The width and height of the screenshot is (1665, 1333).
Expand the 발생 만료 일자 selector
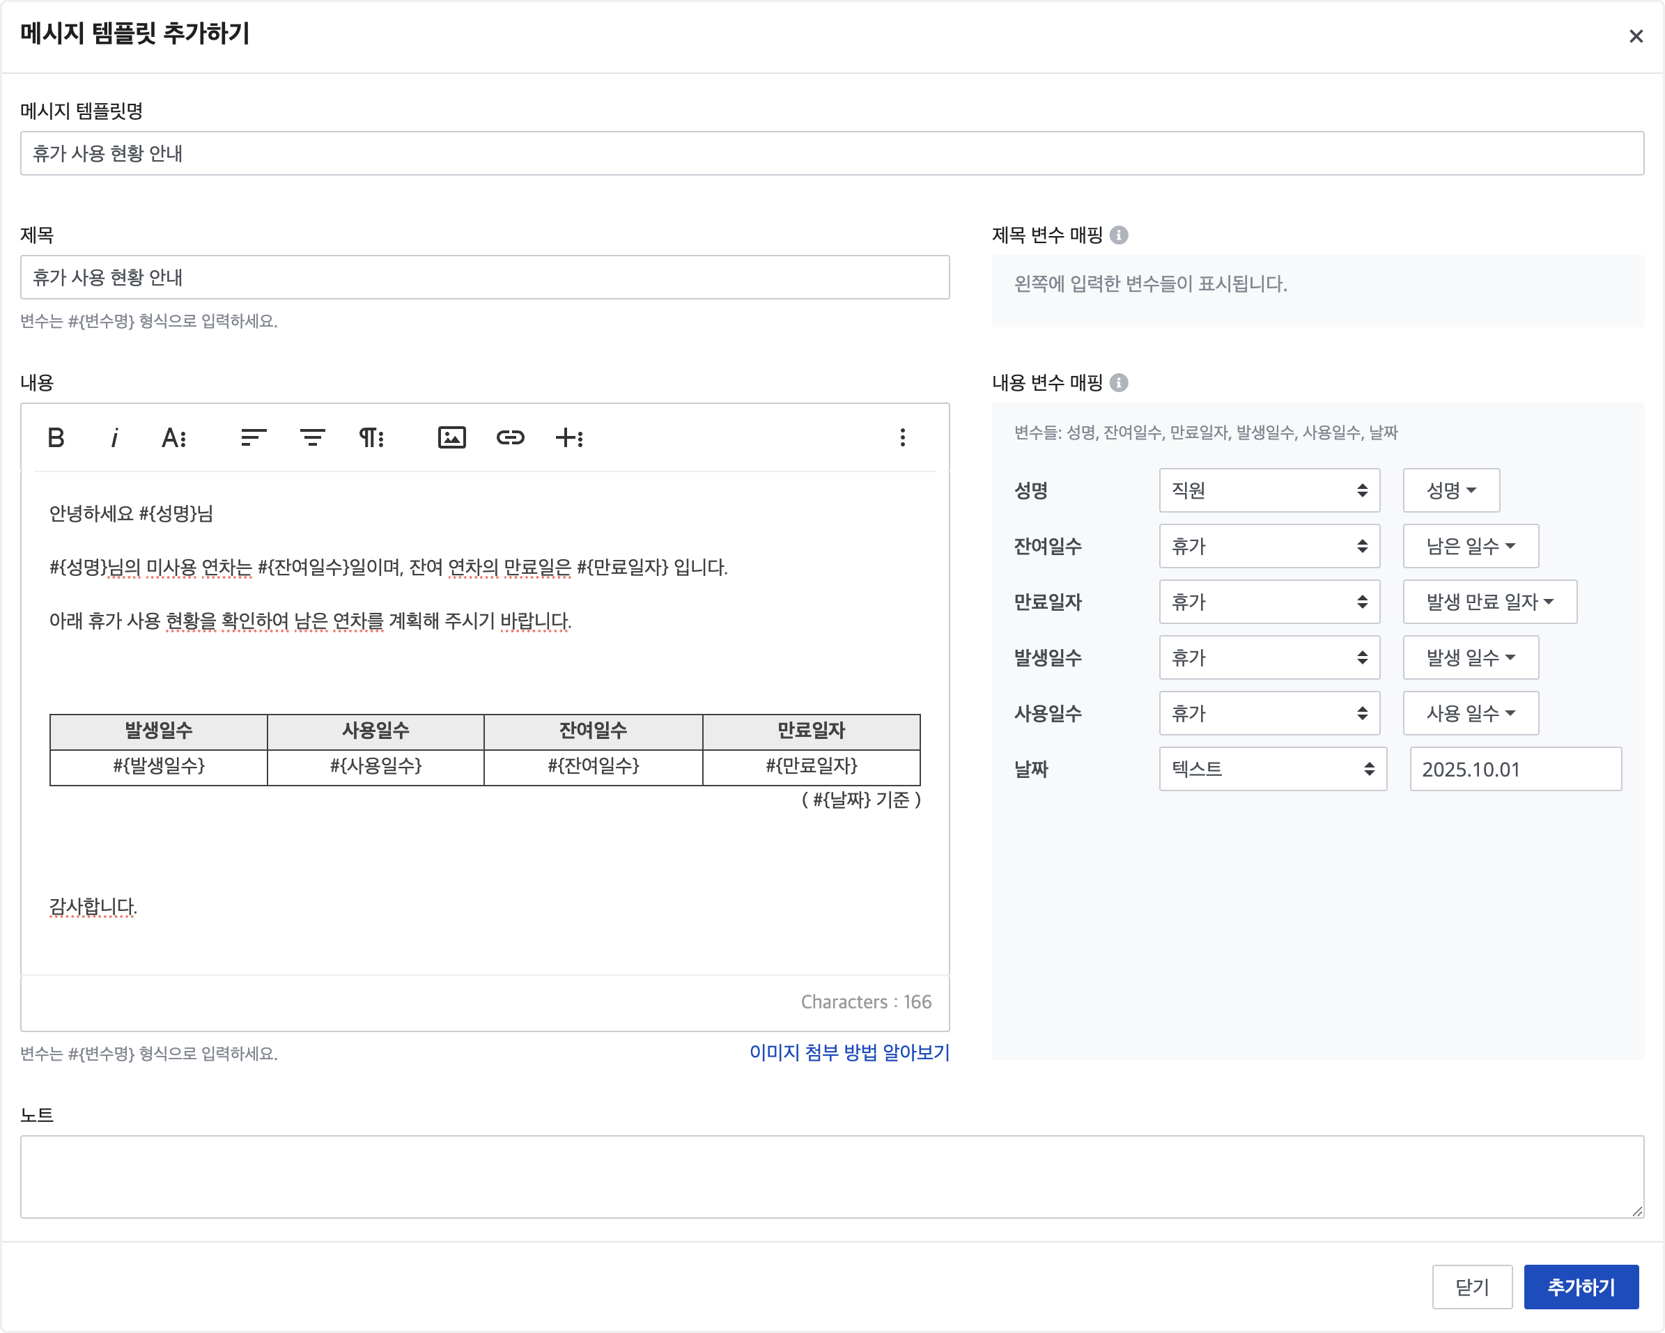[x=1489, y=601]
